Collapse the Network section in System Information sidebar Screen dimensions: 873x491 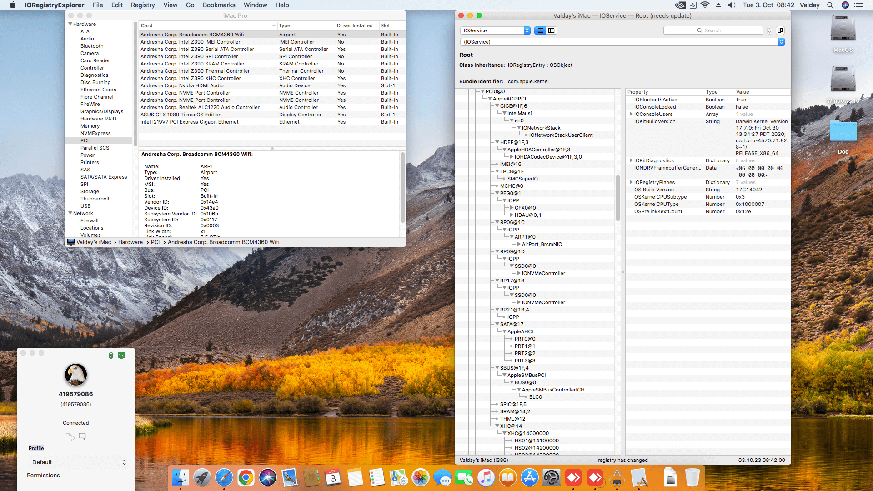click(70, 213)
